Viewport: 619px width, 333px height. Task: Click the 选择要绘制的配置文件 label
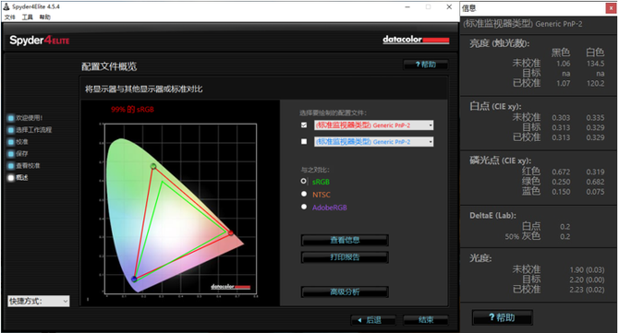(333, 113)
